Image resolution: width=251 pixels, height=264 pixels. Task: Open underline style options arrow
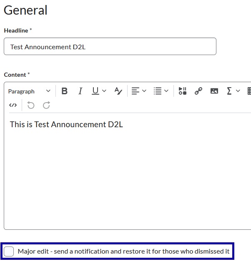point(104,91)
